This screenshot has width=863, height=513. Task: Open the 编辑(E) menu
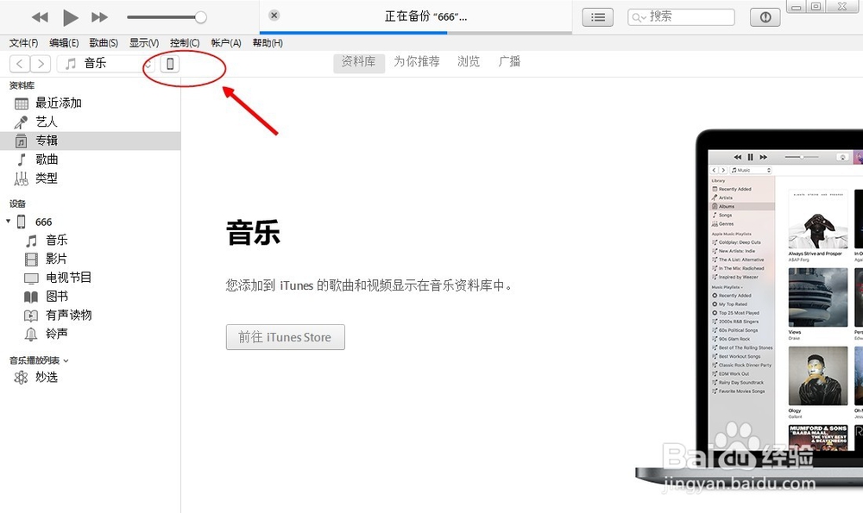(64, 43)
